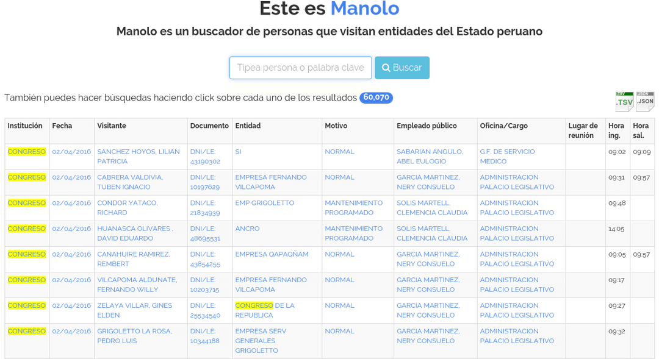This screenshot has height=359, width=659.
Task: Download results as JSON file
Action: click(645, 102)
